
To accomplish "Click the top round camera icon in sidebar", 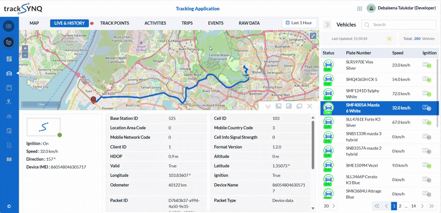I will [9, 26].
